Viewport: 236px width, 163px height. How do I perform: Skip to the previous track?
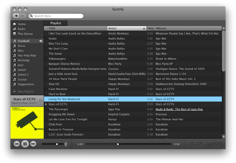coord(17,144)
